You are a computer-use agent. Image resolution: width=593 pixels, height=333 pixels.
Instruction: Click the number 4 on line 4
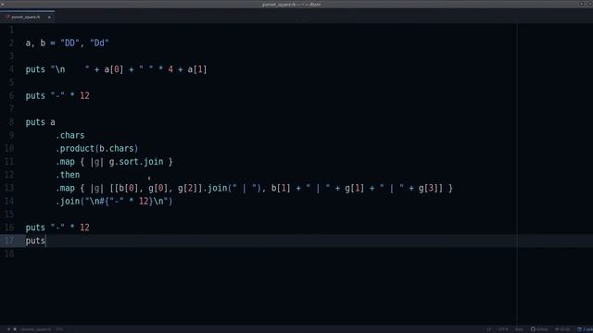[x=170, y=69]
